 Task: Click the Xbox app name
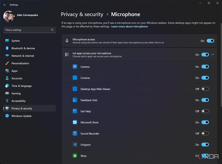[x=84, y=156]
